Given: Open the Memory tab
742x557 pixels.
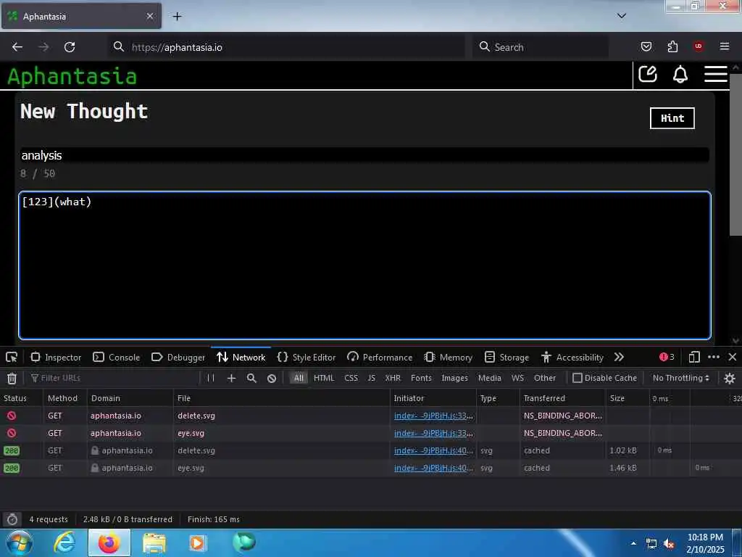Looking at the screenshot, I should tap(448, 358).
